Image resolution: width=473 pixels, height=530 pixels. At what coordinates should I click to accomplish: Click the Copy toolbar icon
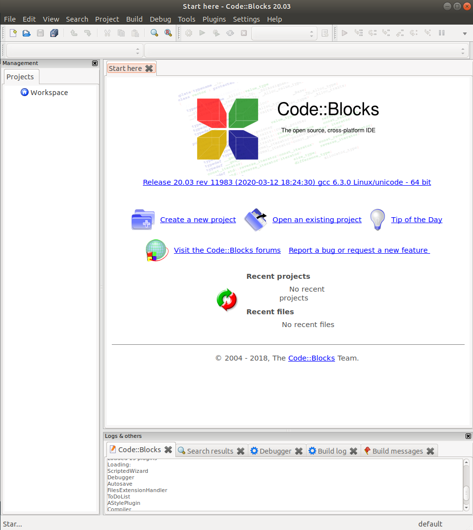[x=121, y=33]
